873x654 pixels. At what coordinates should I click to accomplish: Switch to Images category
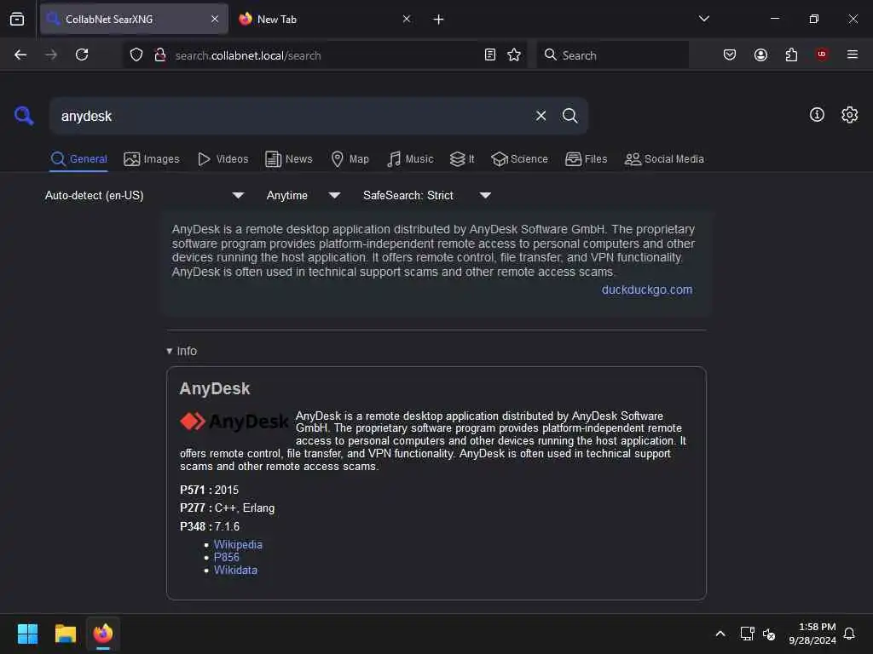point(152,159)
